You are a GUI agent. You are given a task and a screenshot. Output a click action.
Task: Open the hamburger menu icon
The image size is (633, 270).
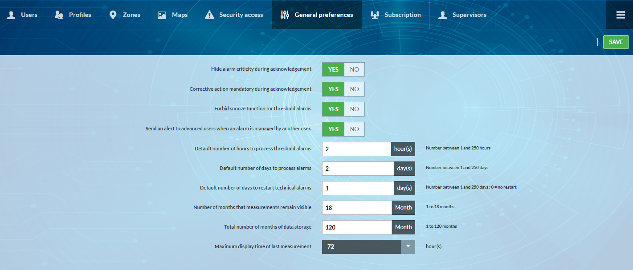(x=621, y=15)
